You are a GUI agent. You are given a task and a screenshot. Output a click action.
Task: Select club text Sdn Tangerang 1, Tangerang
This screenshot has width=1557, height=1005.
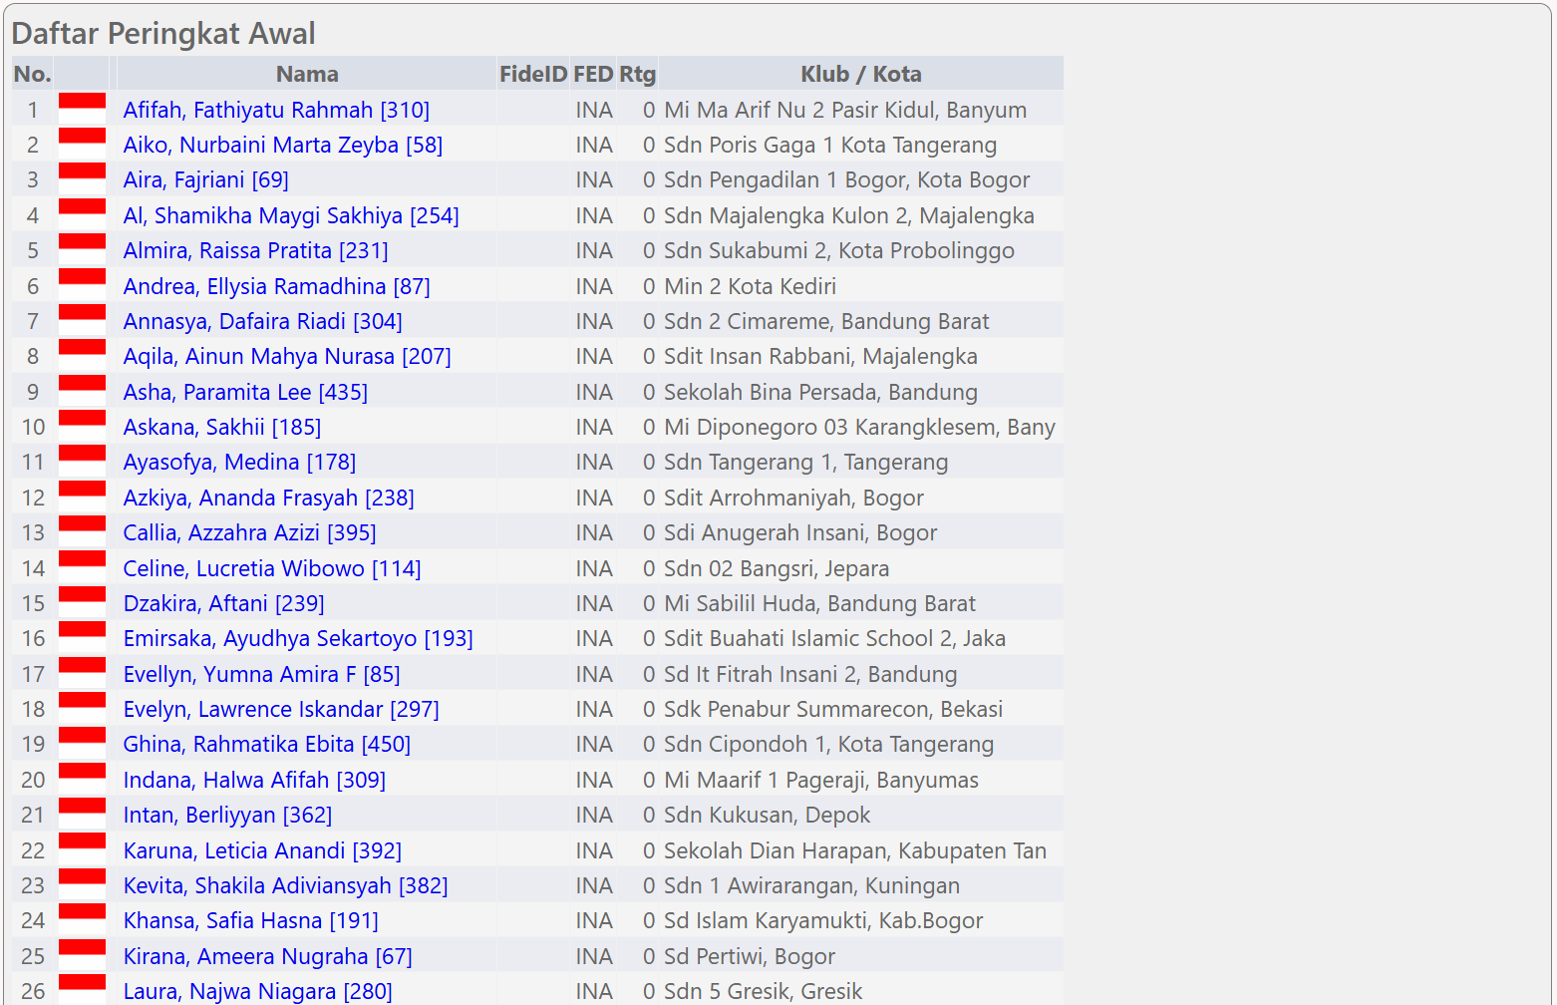806,462
